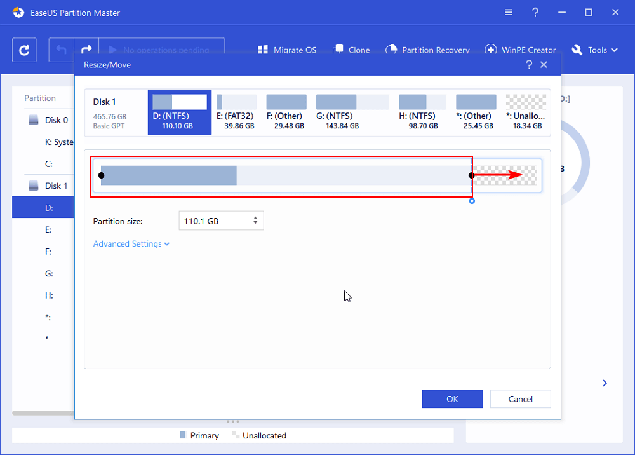This screenshot has width=635, height=455.
Task: Increase partition size with the stepper arrow
Action: coord(255,217)
